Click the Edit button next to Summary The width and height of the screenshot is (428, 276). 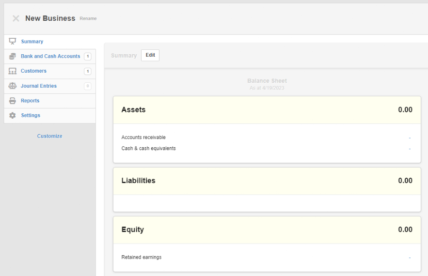(150, 55)
